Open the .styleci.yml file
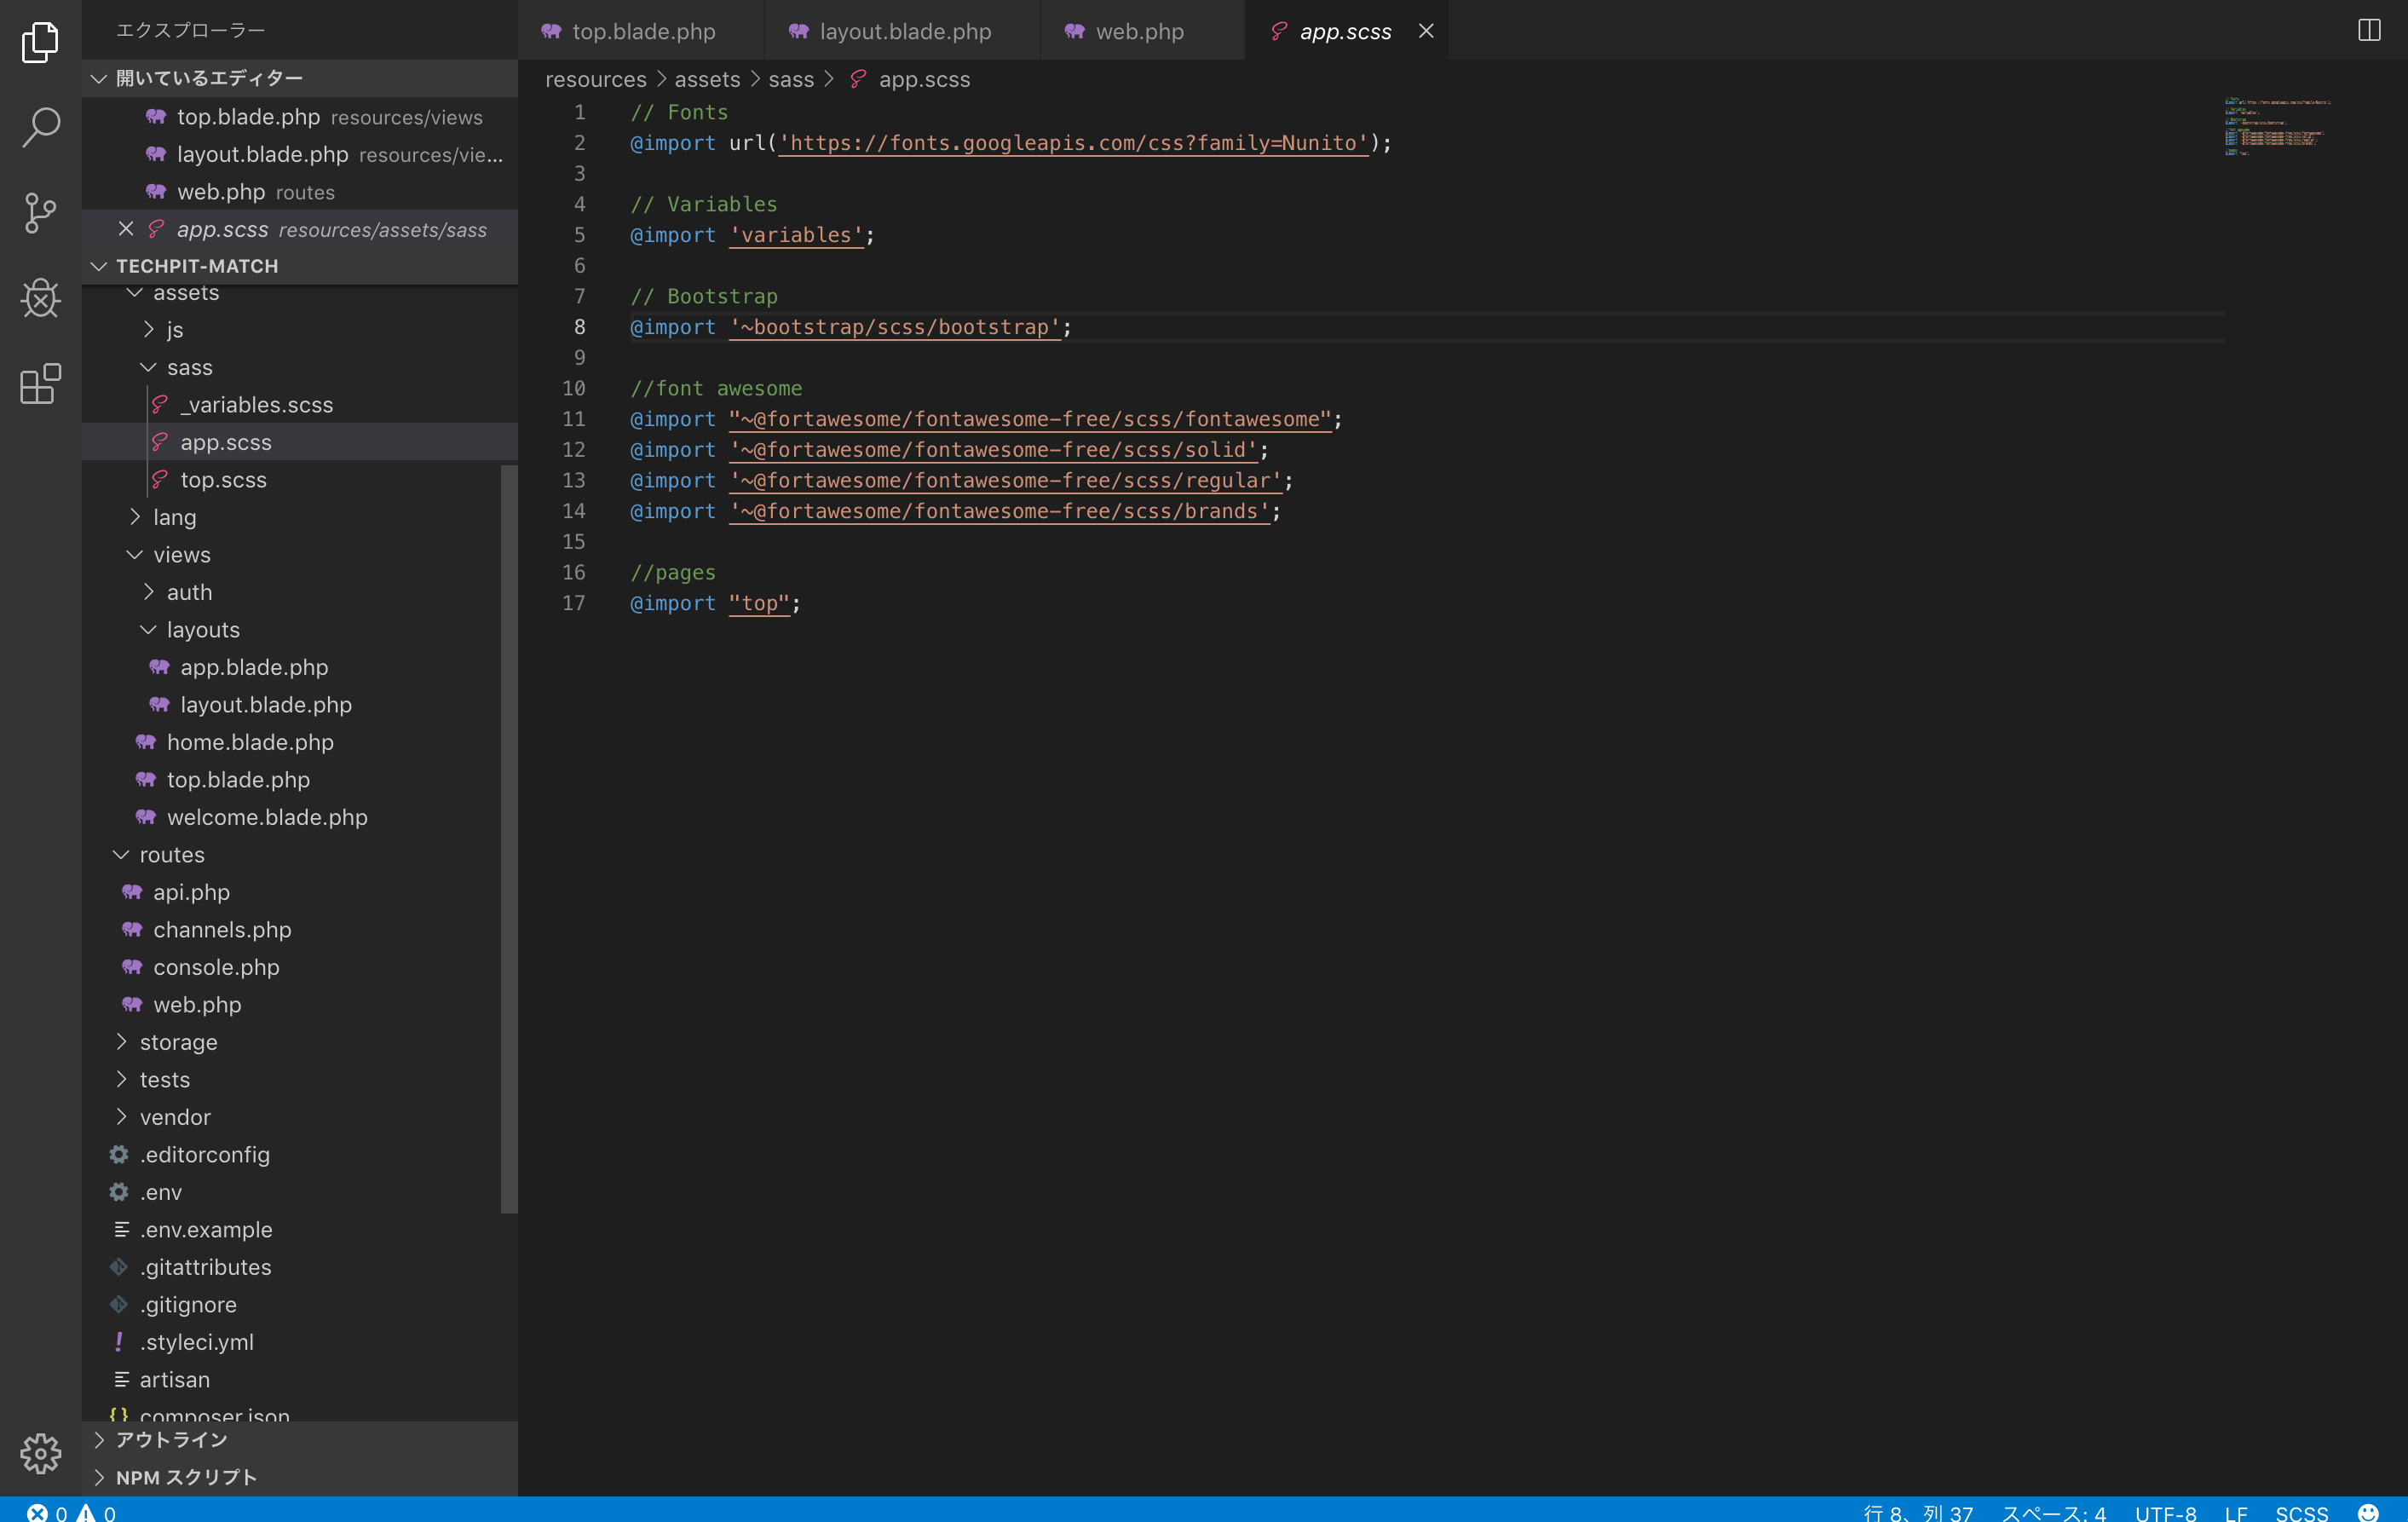The width and height of the screenshot is (2408, 1522). [x=300, y=1342]
